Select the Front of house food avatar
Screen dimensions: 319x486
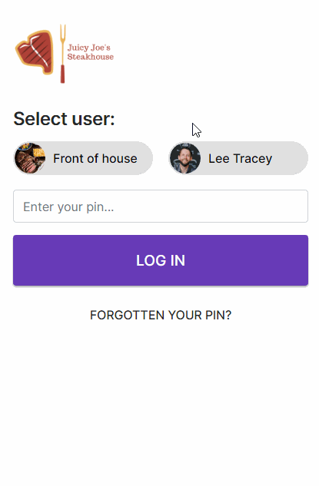pos(30,158)
